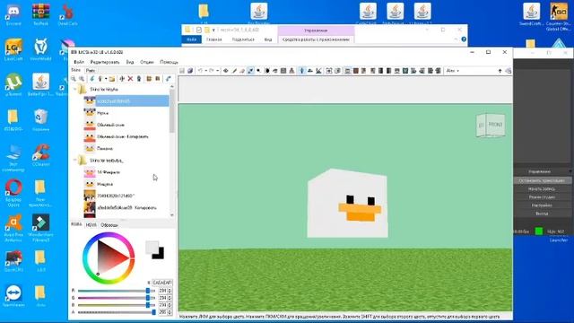The width and height of the screenshot is (574, 323).
Task: Click the light gray primary color swatch
Action: tap(151, 247)
